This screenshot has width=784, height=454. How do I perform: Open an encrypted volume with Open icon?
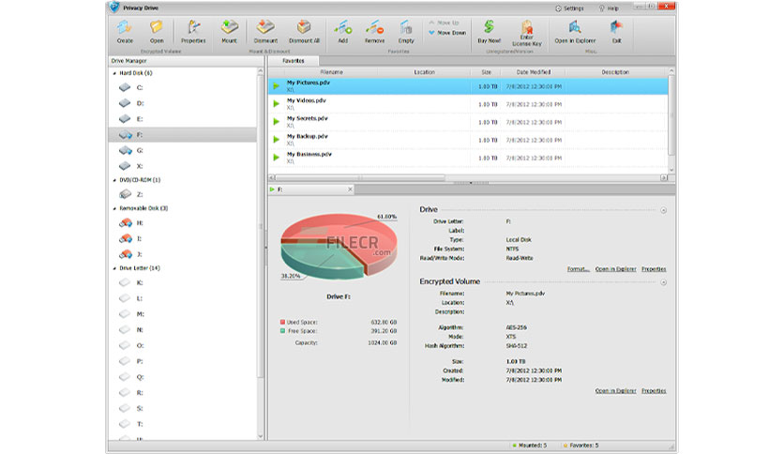[157, 32]
